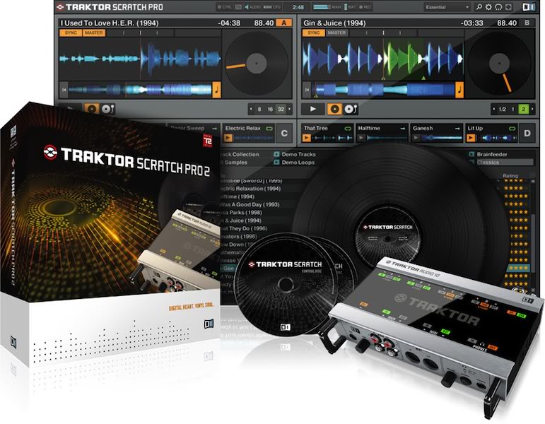
Task: Show larger loop sizes on Deck A
Action: pos(289,109)
